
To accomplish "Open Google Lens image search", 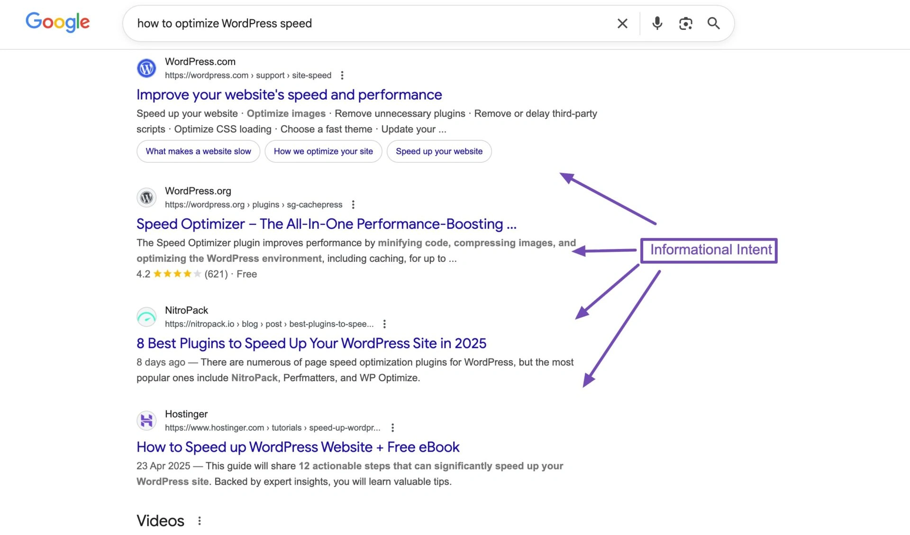I will pyautogui.click(x=685, y=23).
